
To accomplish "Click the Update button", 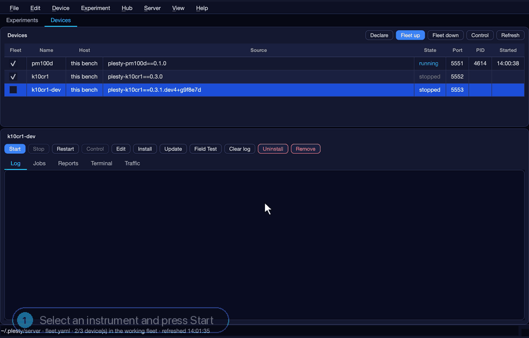I will coord(173,149).
